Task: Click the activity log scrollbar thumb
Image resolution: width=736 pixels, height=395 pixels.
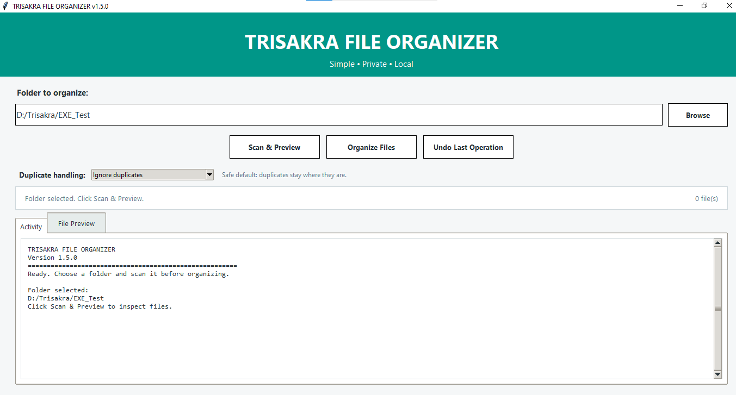Action: click(718, 308)
